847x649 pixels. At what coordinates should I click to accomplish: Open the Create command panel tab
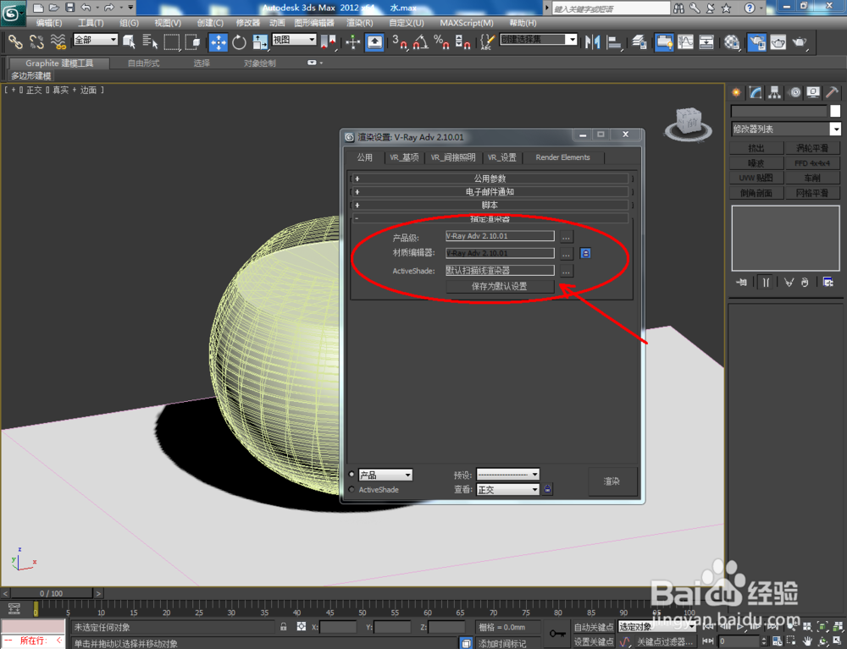(736, 93)
